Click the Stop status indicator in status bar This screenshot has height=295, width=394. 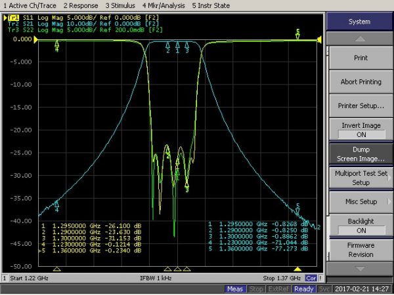[255, 289]
